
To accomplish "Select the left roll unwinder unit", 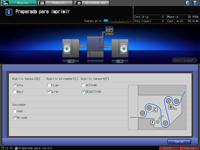I will (71, 48).
